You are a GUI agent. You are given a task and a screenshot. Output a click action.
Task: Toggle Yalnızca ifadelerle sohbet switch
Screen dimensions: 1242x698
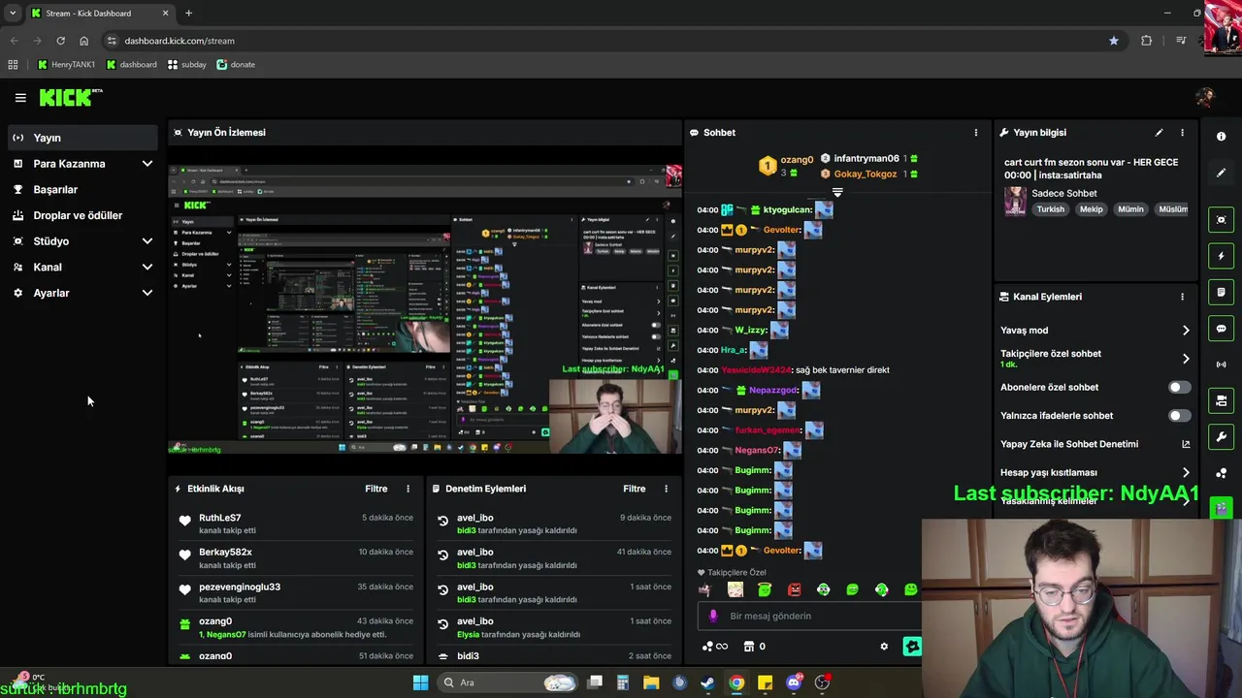point(1179,416)
